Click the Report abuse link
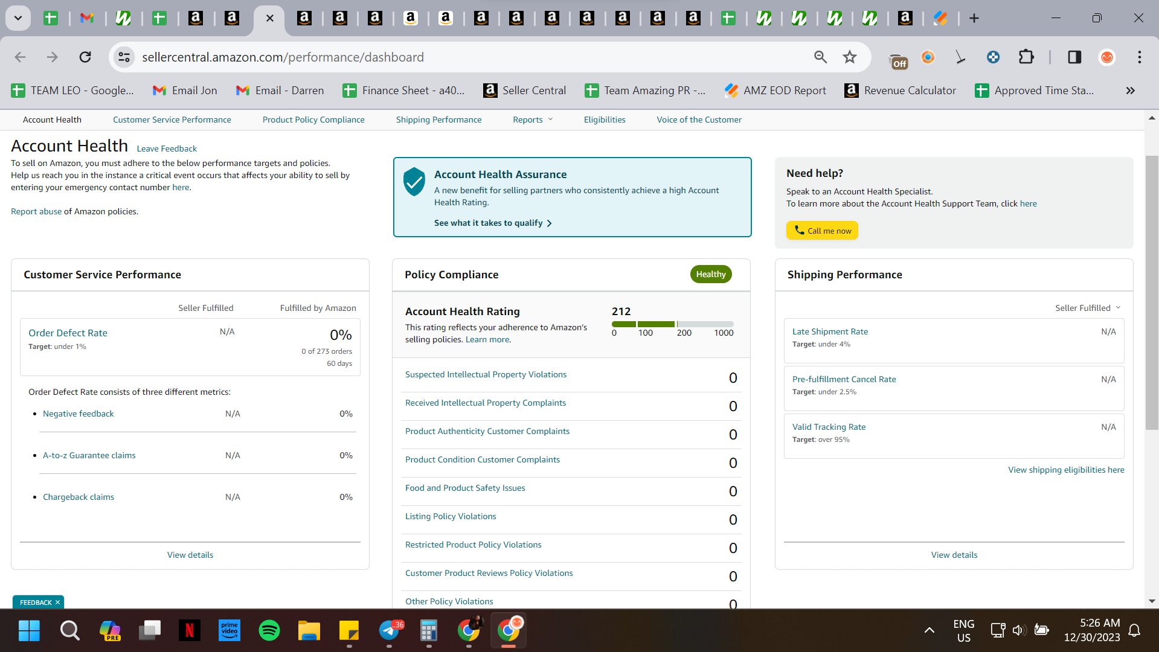Screen dimensions: 1159x652 click(x=36, y=211)
